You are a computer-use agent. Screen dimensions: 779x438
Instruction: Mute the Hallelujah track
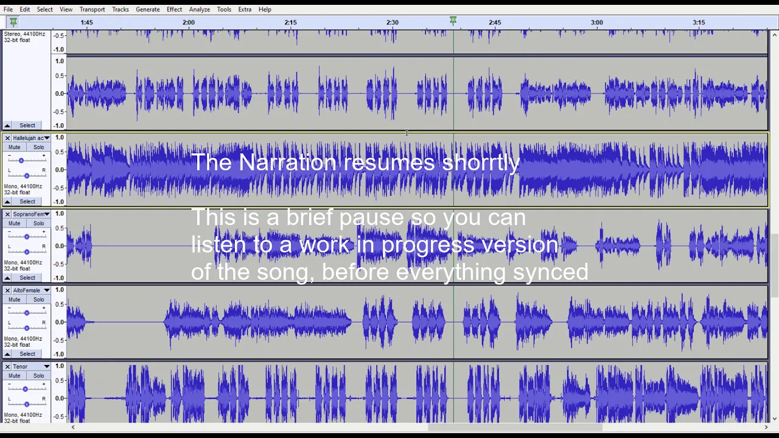(15, 147)
